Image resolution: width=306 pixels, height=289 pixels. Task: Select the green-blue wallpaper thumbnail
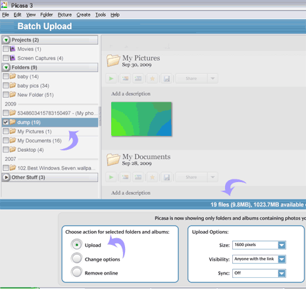pyautogui.click(x=141, y=119)
